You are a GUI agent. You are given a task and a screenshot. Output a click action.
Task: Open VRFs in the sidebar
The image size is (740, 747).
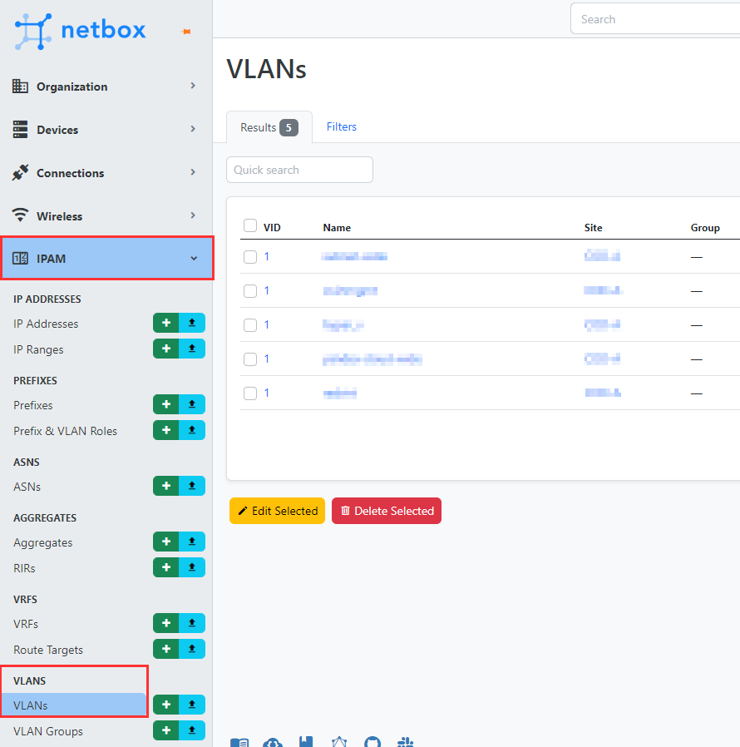click(26, 624)
